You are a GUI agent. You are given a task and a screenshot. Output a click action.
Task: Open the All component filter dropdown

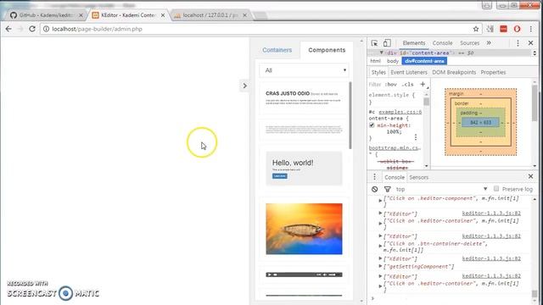point(304,70)
